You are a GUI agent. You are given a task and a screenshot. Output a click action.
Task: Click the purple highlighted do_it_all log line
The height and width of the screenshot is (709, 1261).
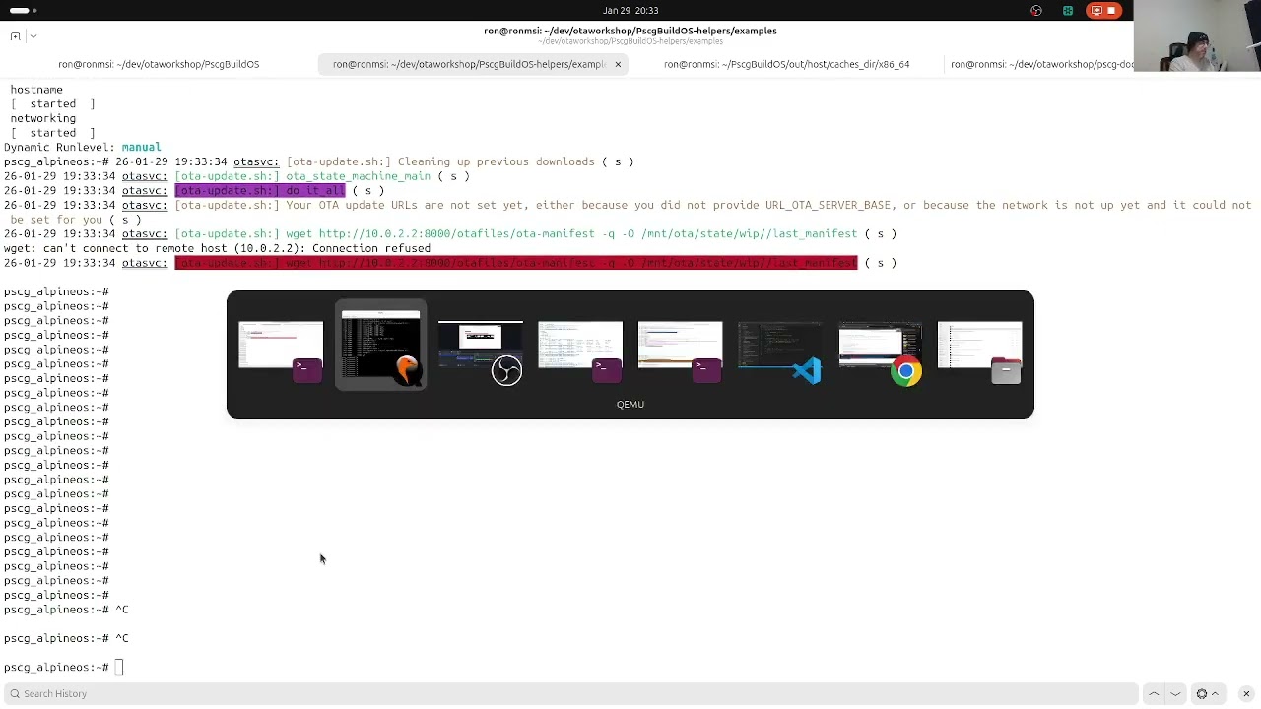tap(260, 191)
